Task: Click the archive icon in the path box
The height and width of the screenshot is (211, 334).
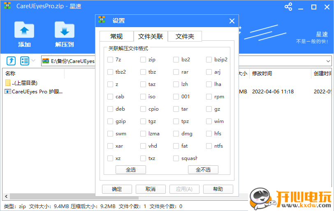Action: click(46, 61)
